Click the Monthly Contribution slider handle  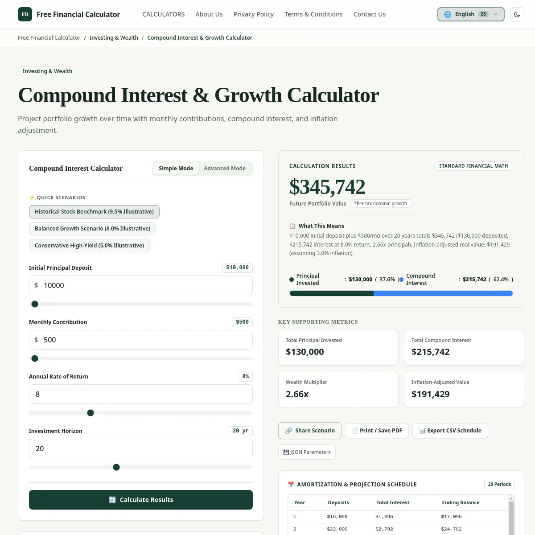[35, 358]
